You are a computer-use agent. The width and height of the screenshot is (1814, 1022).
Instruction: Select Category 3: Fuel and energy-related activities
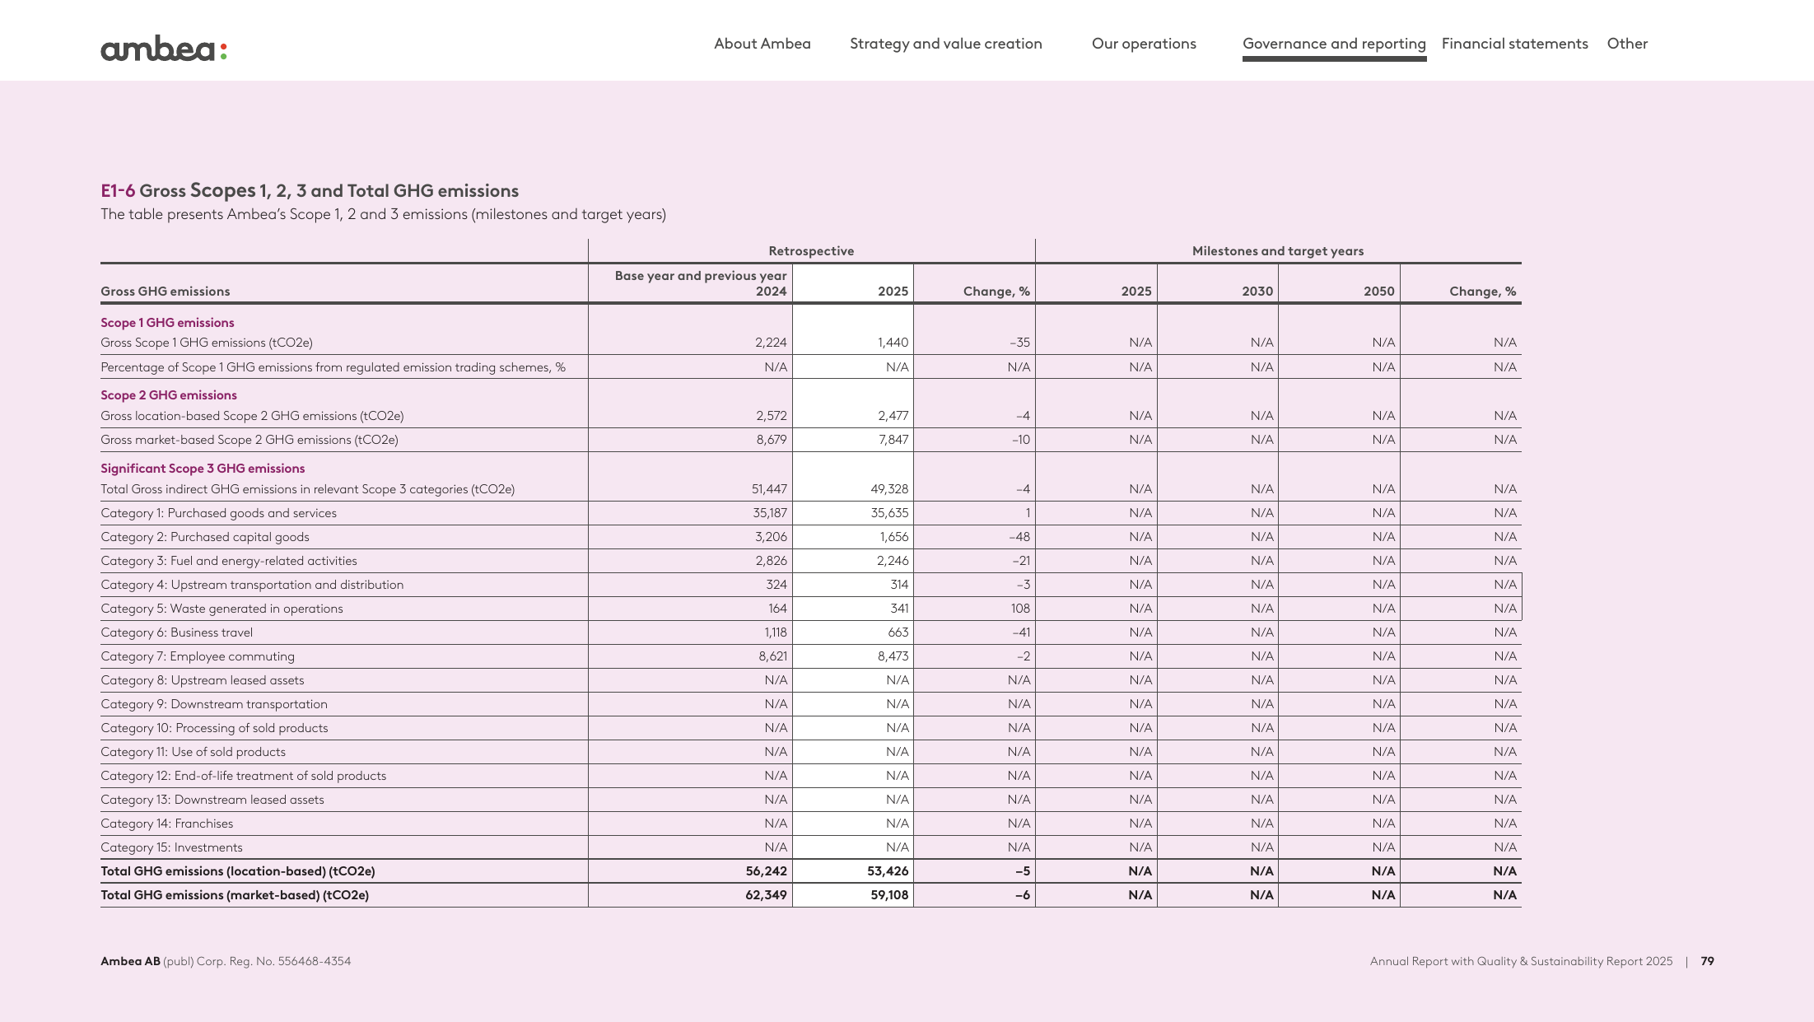[x=229, y=561]
